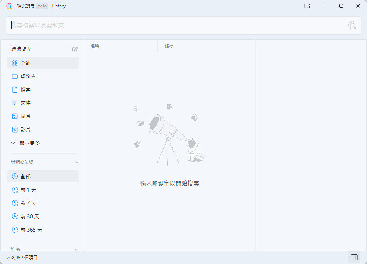Minimize the Listary window
This screenshot has width=367, height=264.
click(324, 6)
